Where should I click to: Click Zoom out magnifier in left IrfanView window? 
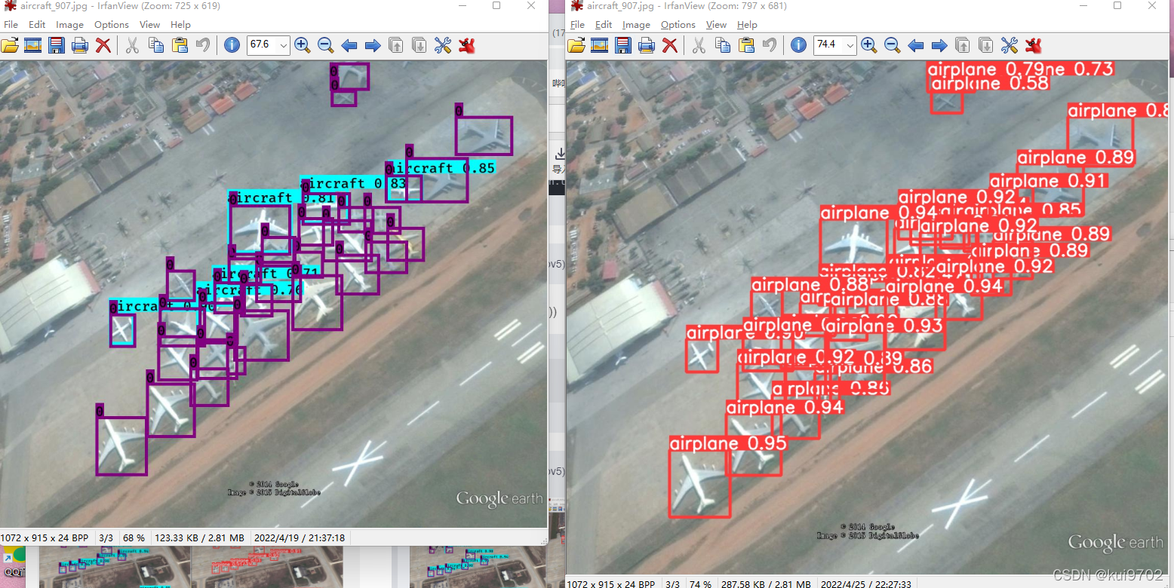click(x=326, y=45)
